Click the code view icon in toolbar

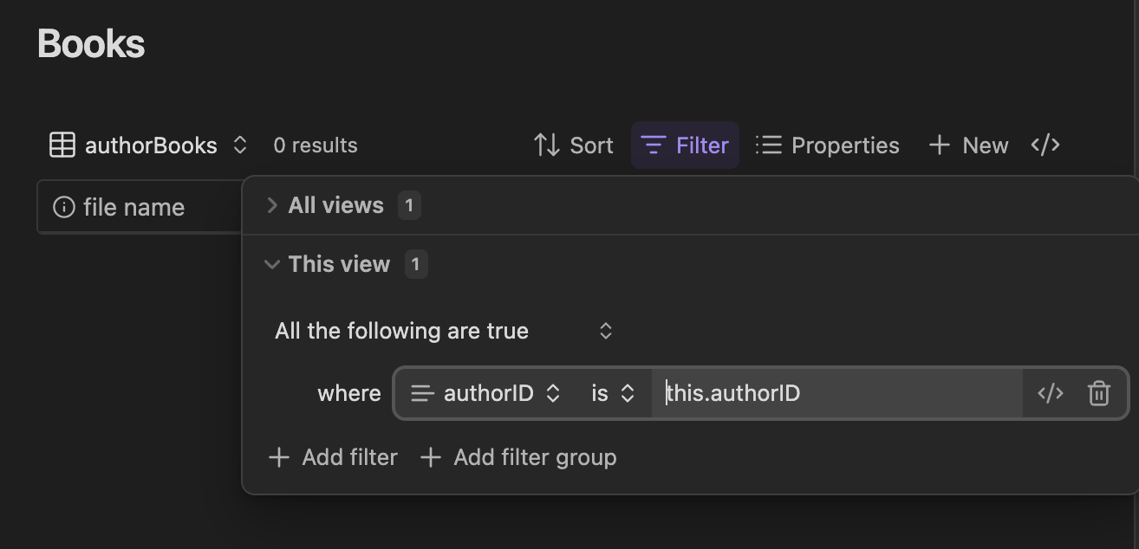click(x=1045, y=145)
